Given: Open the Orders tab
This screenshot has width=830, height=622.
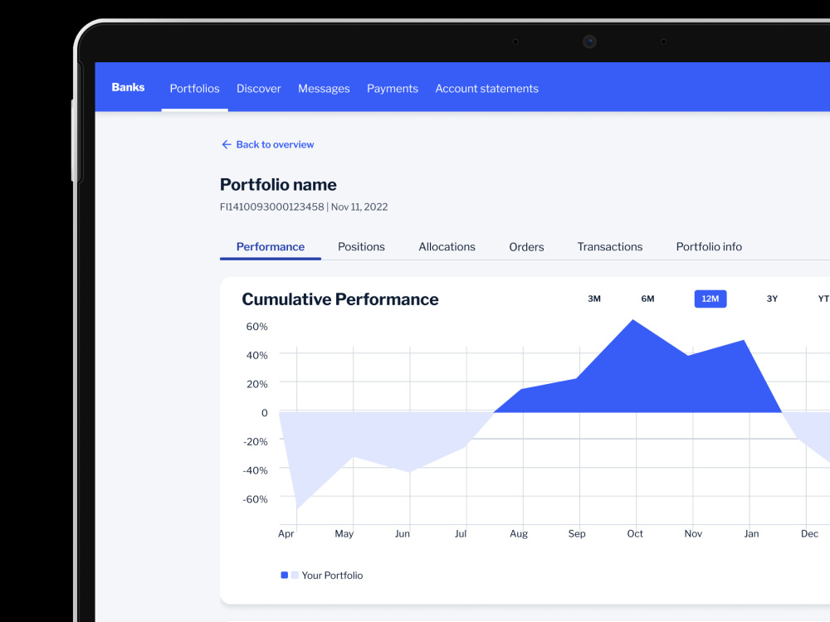Looking at the screenshot, I should tap(526, 247).
